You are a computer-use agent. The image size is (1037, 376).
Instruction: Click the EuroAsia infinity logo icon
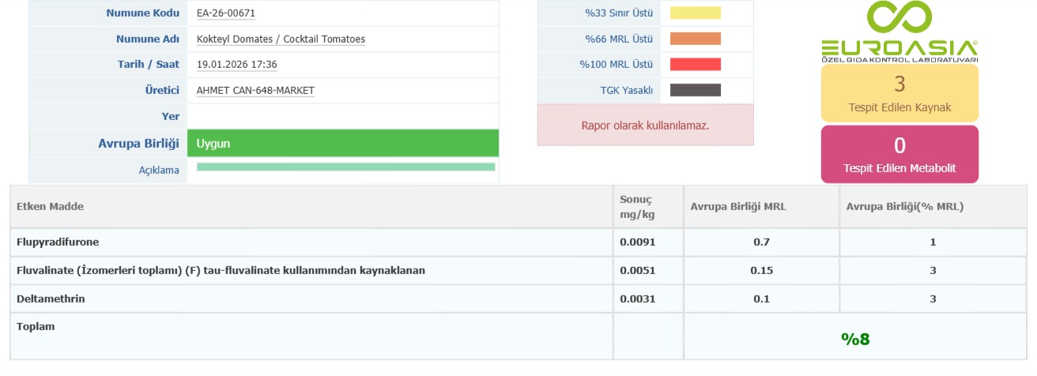point(899,18)
